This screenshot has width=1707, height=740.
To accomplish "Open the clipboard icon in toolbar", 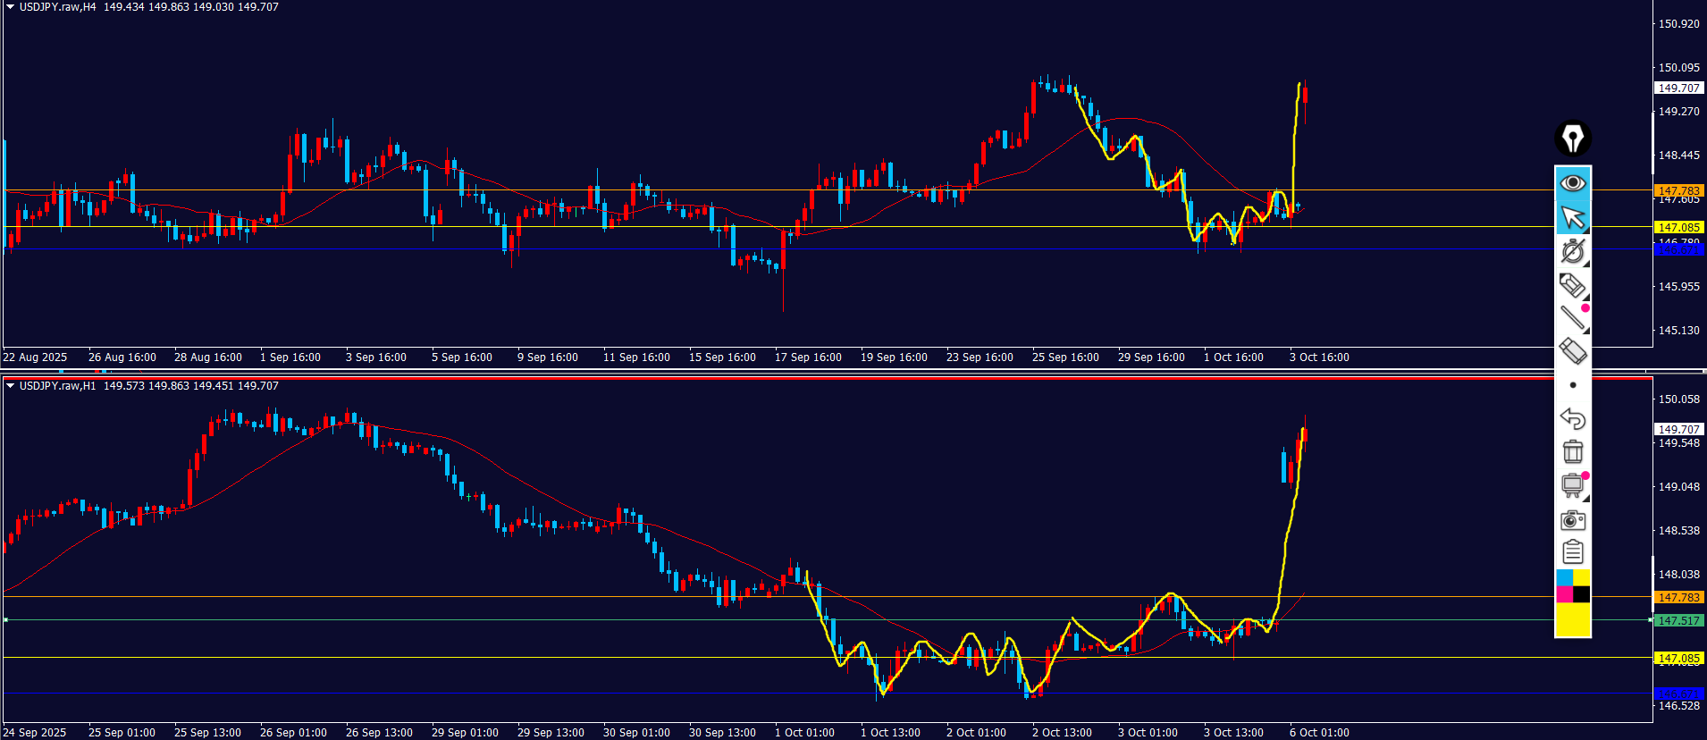I will 1572,552.
